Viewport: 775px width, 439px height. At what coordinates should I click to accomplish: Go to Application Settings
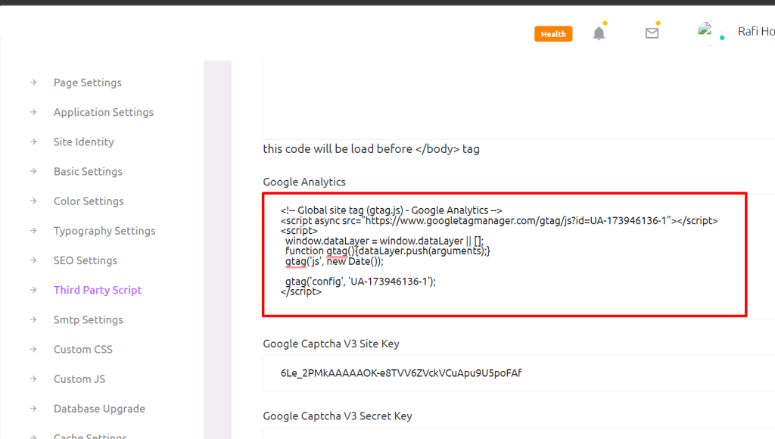click(x=103, y=112)
